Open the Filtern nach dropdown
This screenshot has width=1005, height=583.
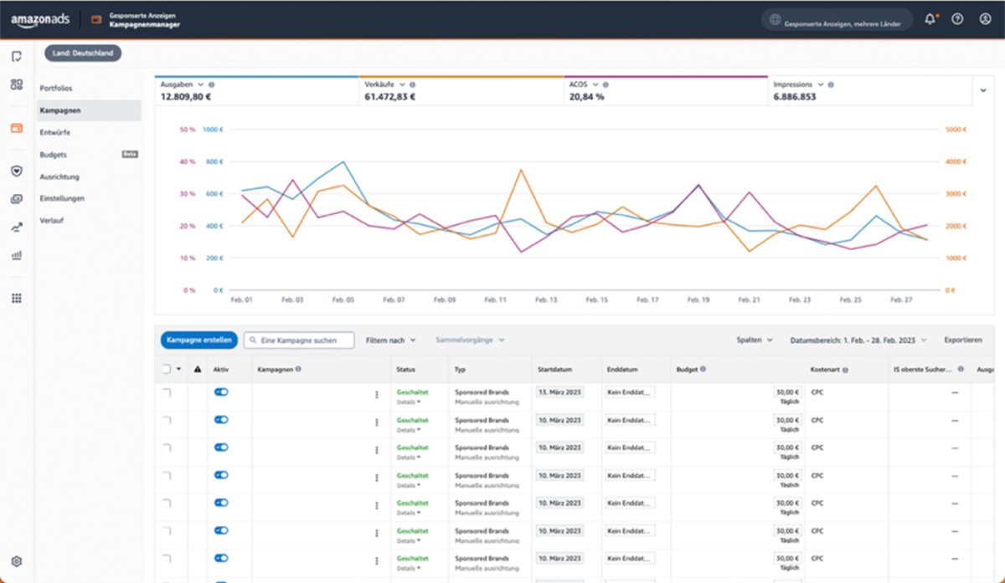tap(391, 340)
